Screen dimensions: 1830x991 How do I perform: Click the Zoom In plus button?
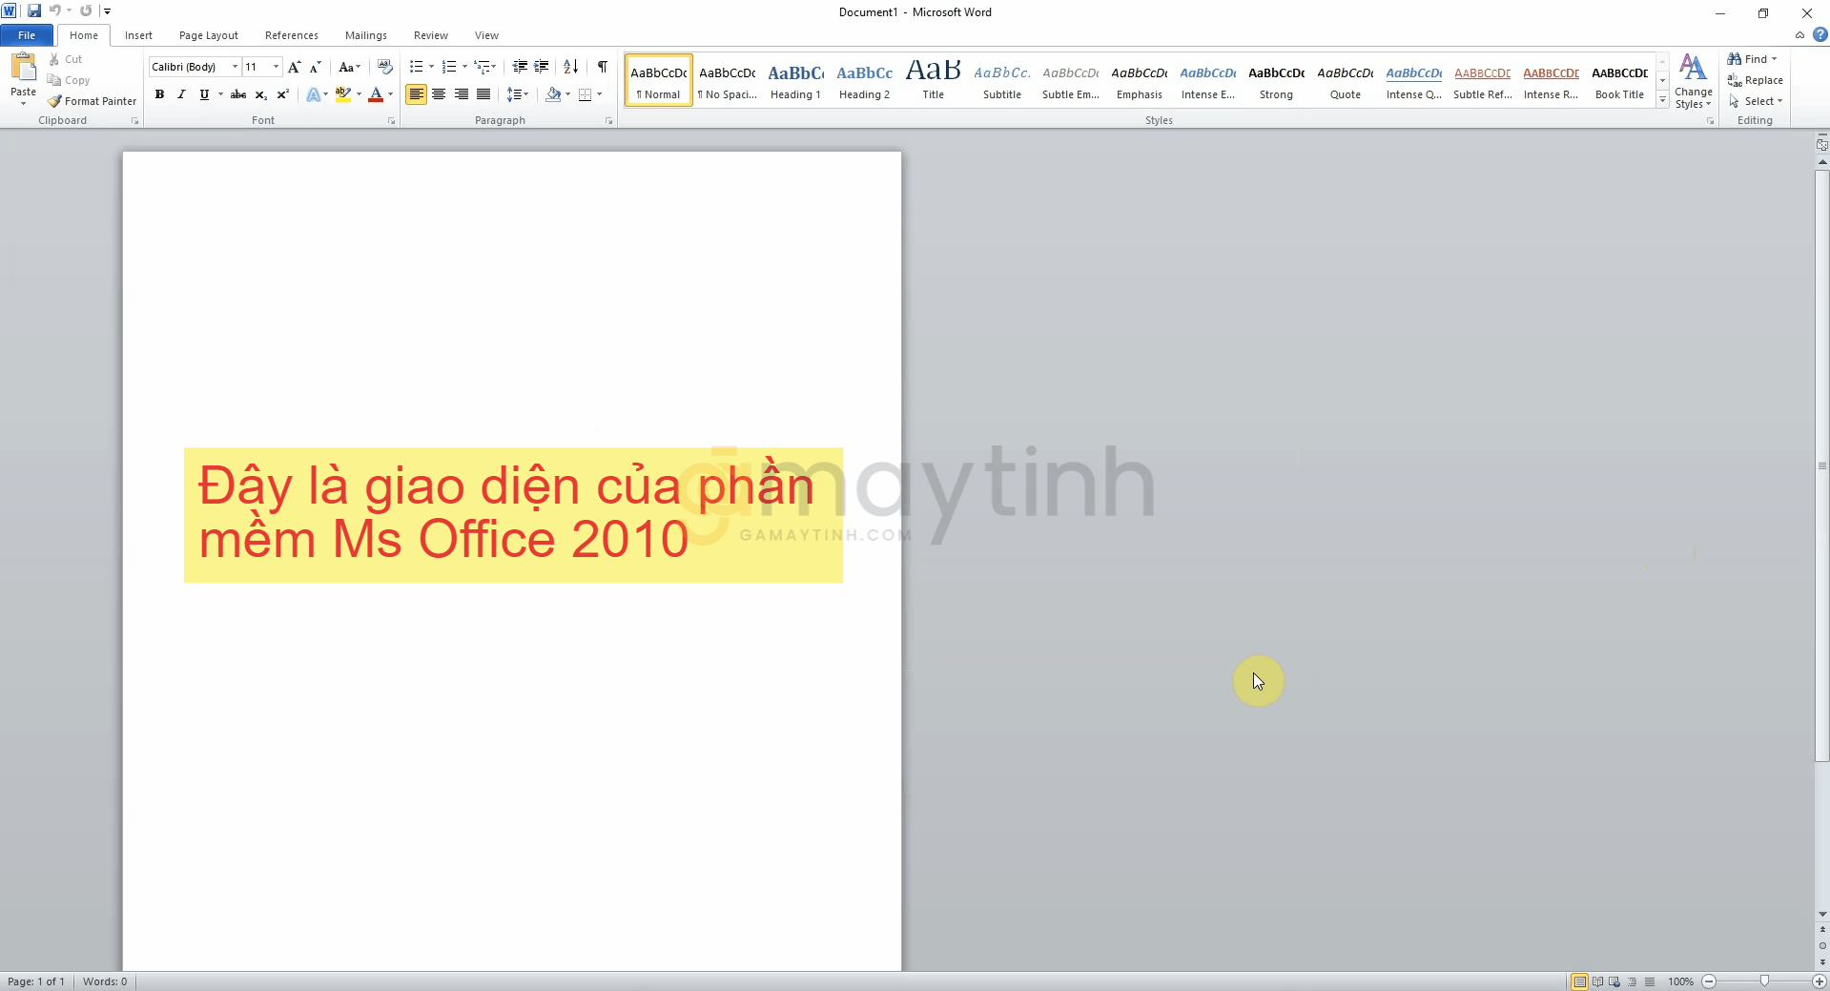pos(1820,981)
